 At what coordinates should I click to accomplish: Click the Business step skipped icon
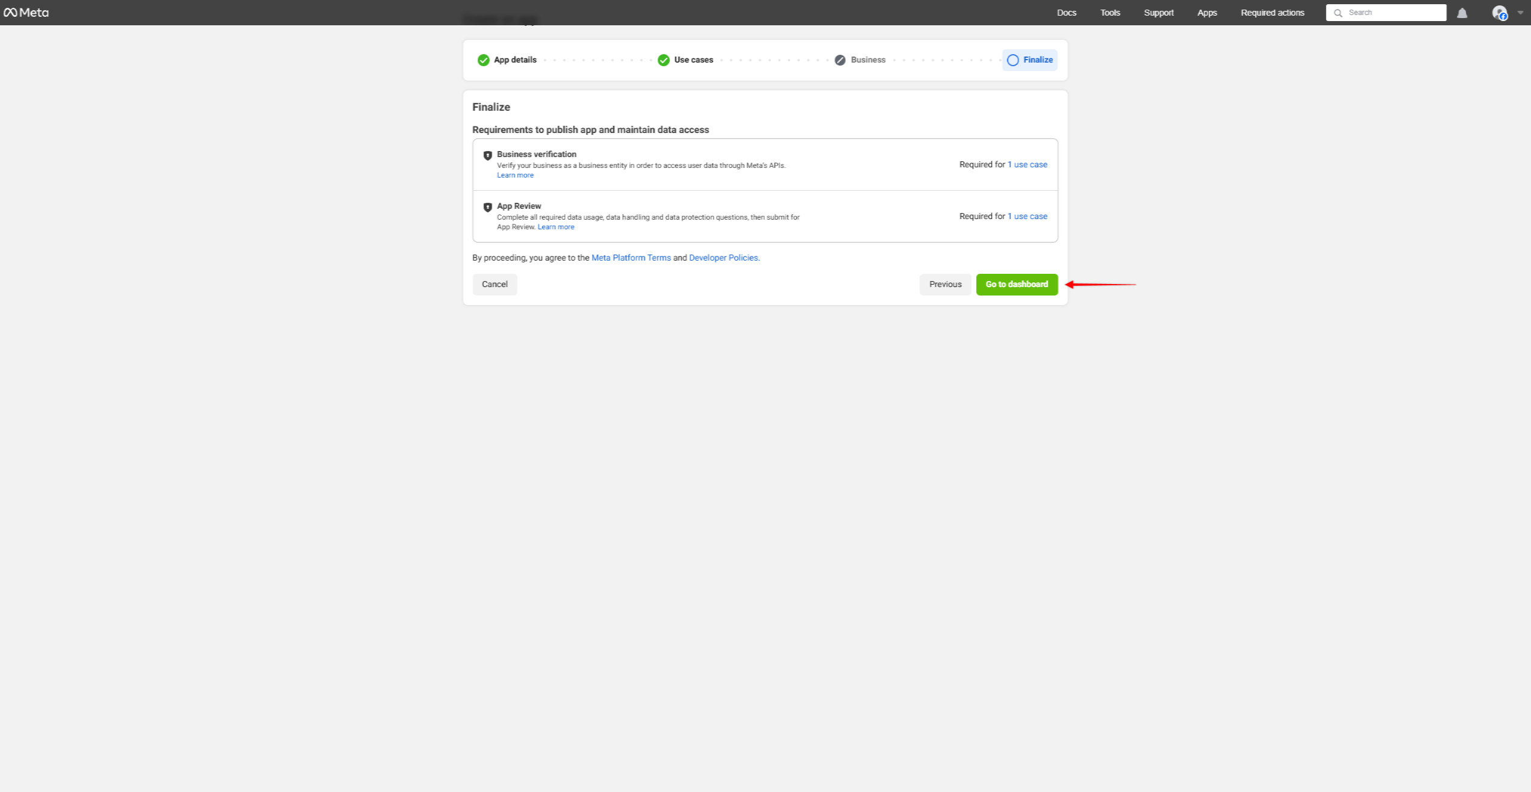click(x=840, y=60)
